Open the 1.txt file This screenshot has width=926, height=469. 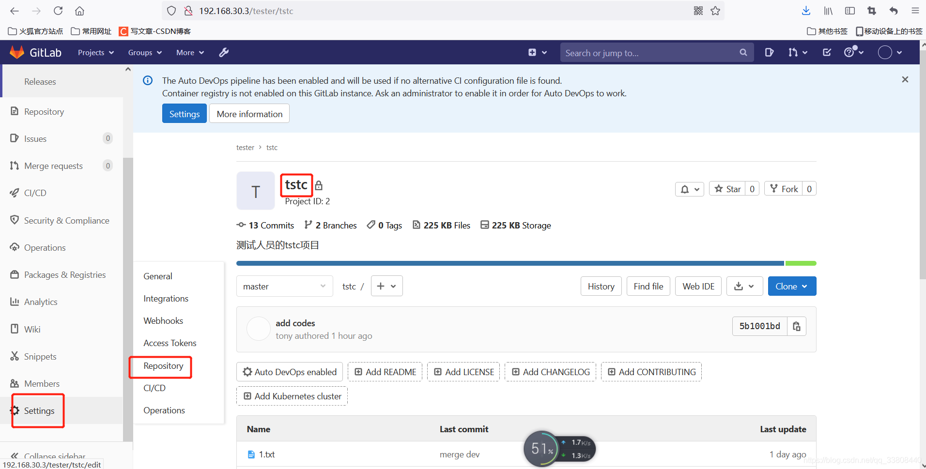click(267, 454)
